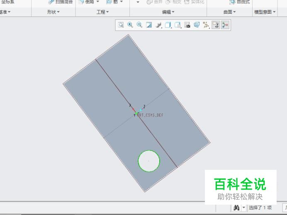Click the 选择了 1 项 status text

(x=260, y=208)
